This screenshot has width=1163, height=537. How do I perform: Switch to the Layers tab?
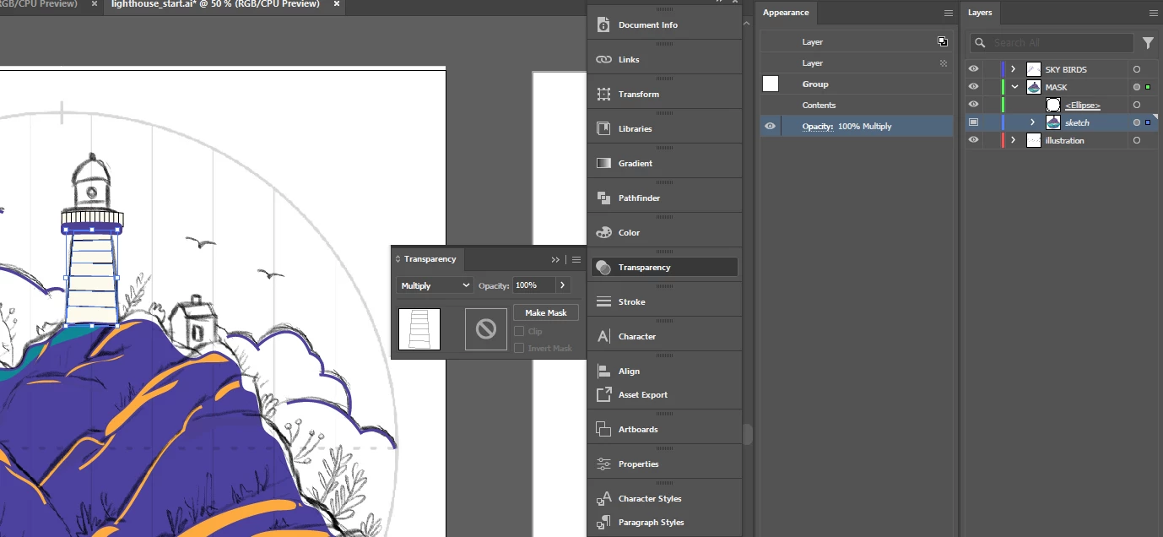tap(980, 13)
